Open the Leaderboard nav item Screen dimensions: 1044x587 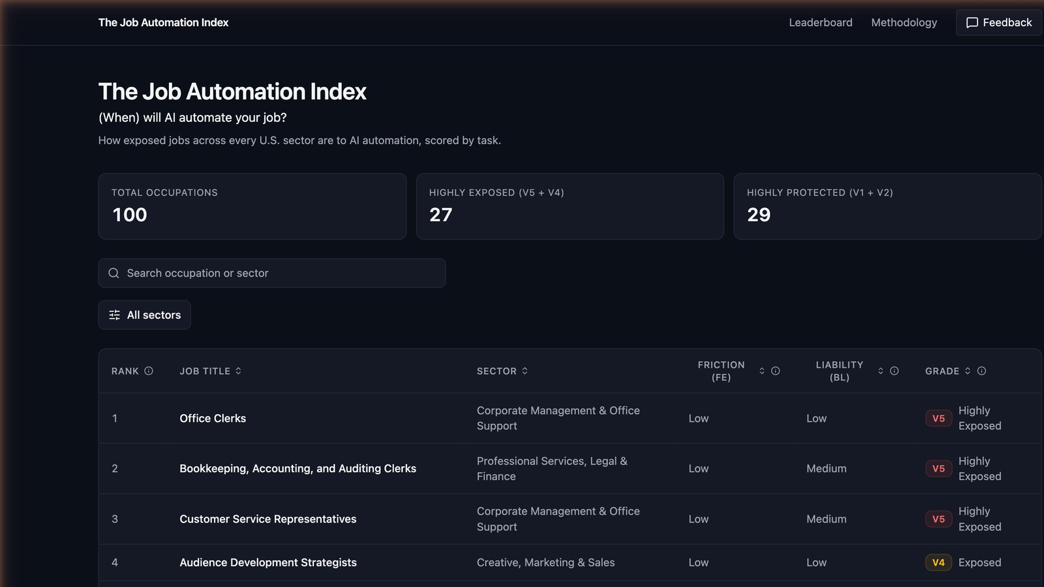point(820,22)
